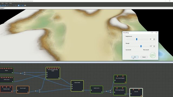The image size is (173, 97).
Task: Select the Full composition using mask node
Action: 53,73
